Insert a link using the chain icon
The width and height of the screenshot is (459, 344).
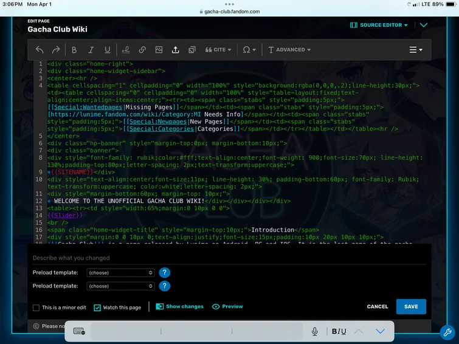[x=142, y=50]
